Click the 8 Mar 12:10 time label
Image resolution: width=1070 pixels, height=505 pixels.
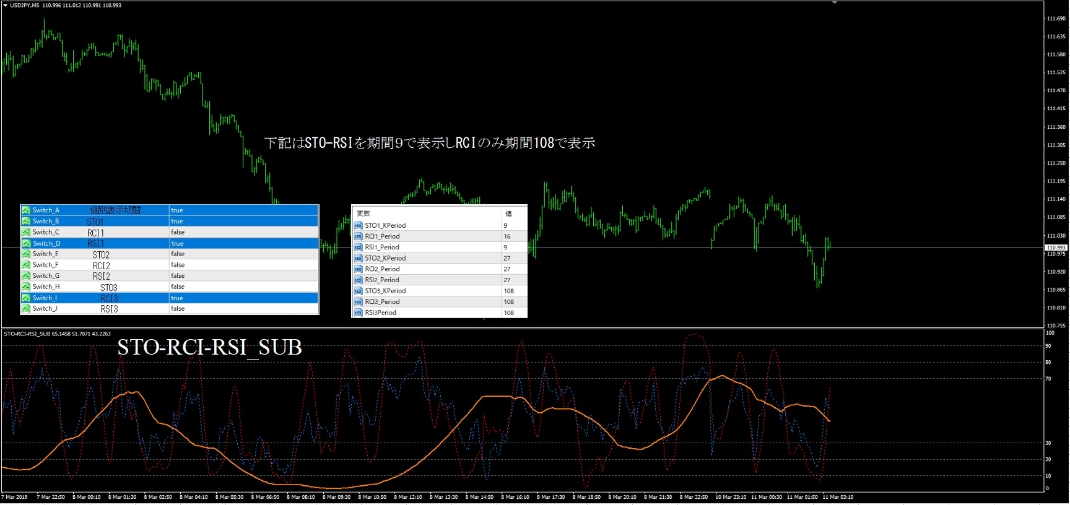coord(407,497)
